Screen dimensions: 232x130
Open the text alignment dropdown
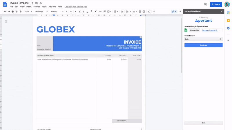click(116, 12)
